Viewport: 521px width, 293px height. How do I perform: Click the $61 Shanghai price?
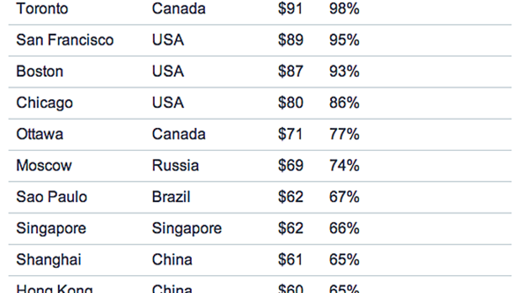point(290,260)
